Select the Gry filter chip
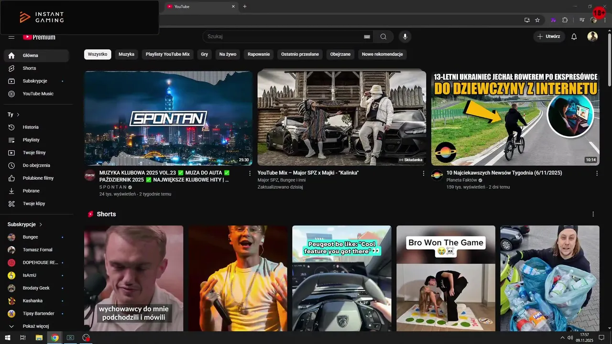612x344 pixels. [205, 54]
